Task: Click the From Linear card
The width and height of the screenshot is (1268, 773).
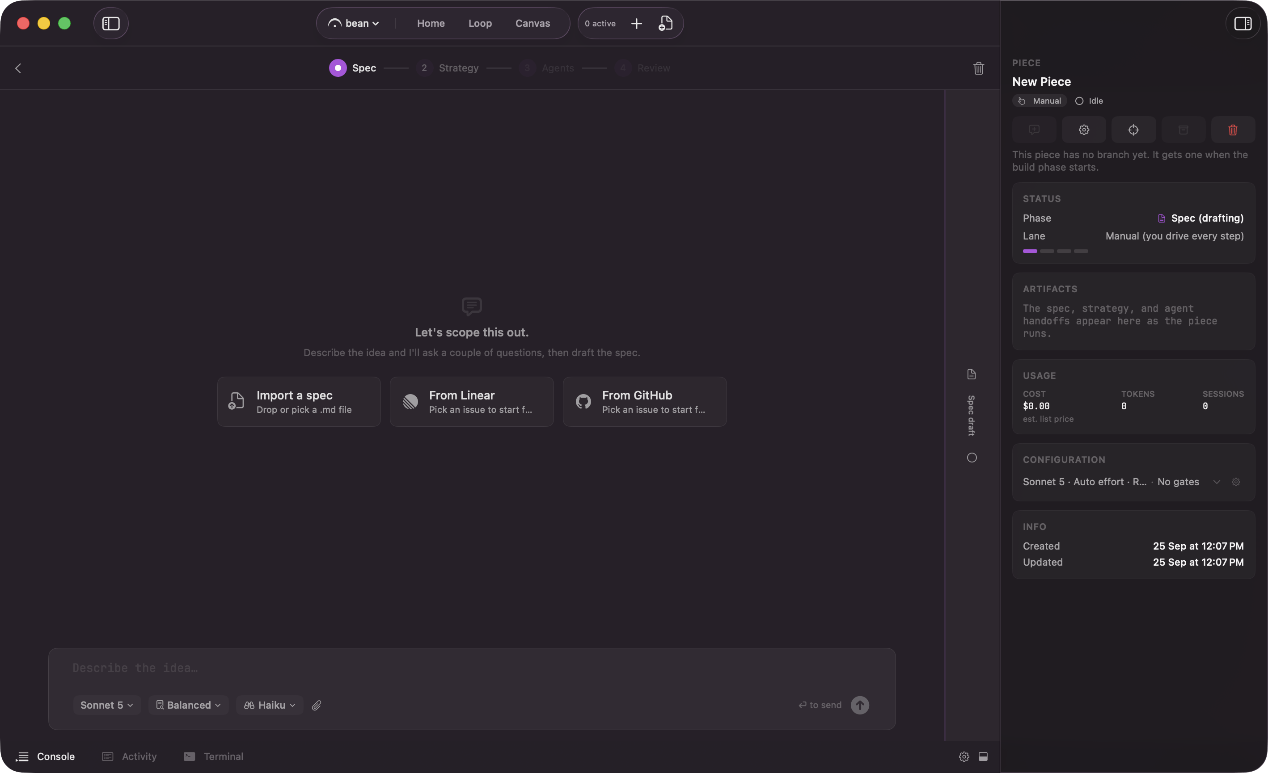Action: pyautogui.click(x=472, y=402)
